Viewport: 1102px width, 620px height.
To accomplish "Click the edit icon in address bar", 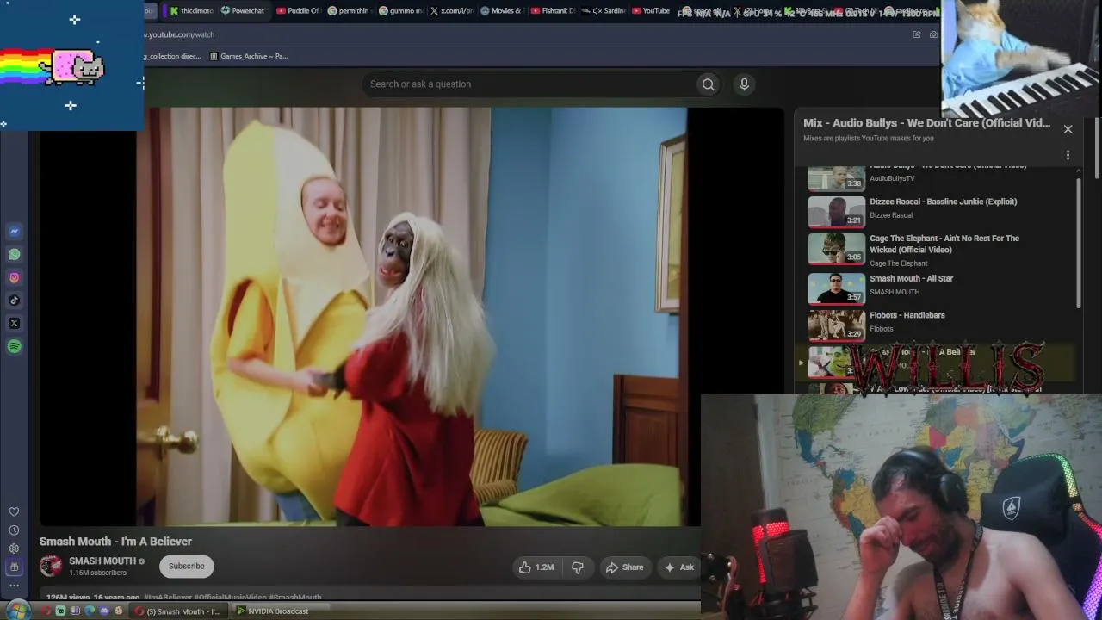I will click(x=916, y=34).
